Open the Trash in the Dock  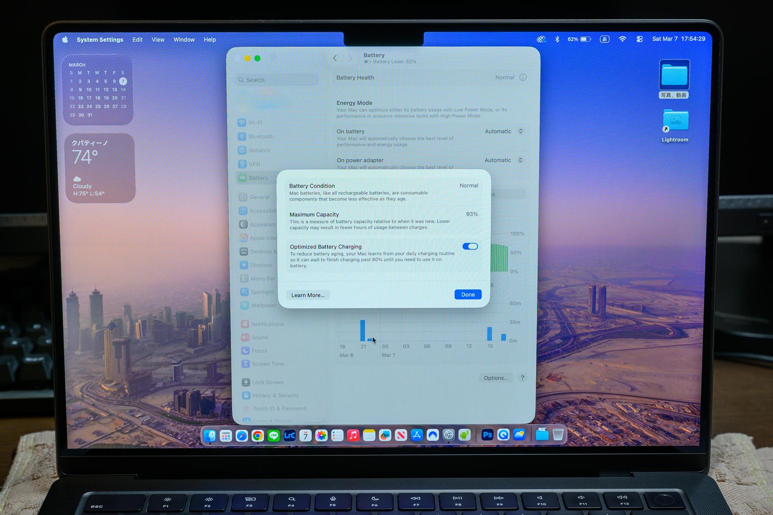[x=558, y=435]
